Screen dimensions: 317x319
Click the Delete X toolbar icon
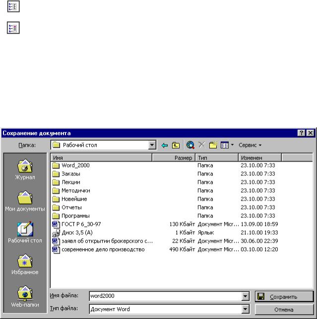(201, 145)
